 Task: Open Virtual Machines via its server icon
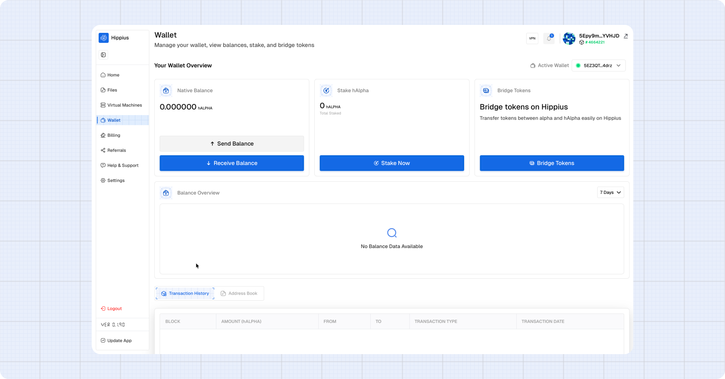(x=103, y=105)
